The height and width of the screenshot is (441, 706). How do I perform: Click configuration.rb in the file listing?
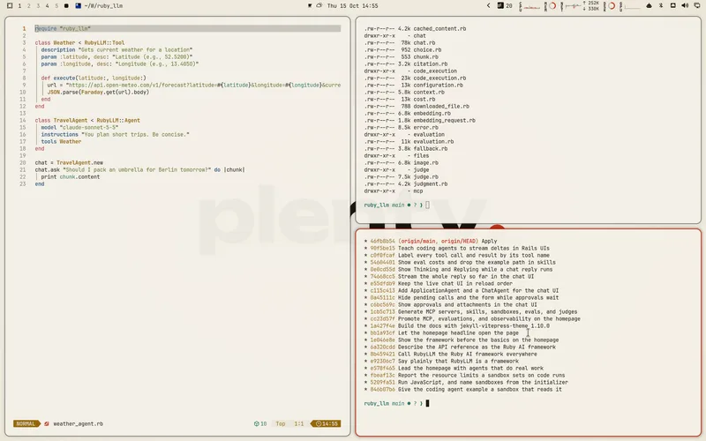[x=438, y=85]
